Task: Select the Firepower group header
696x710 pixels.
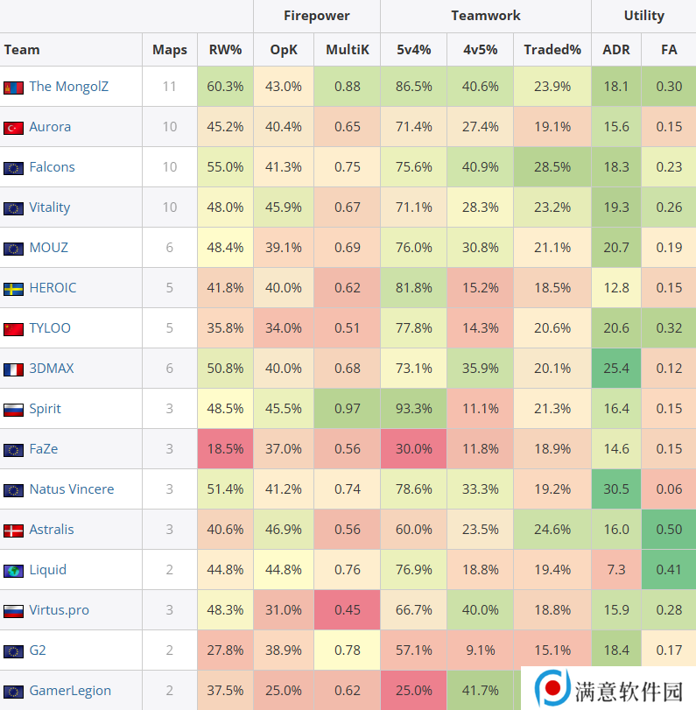Action: click(x=317, y=16)
